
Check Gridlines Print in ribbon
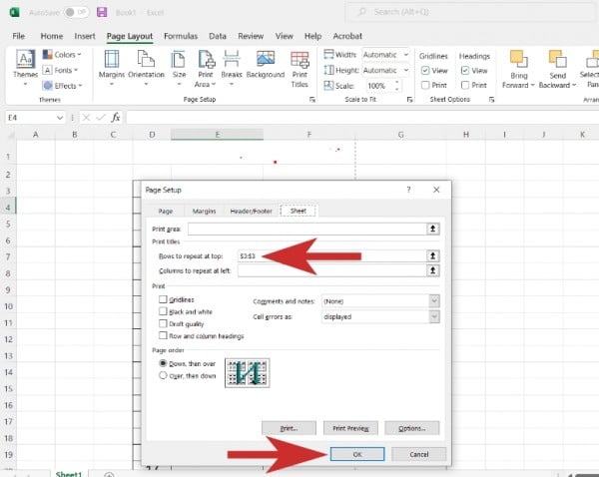tap(425, 85)
